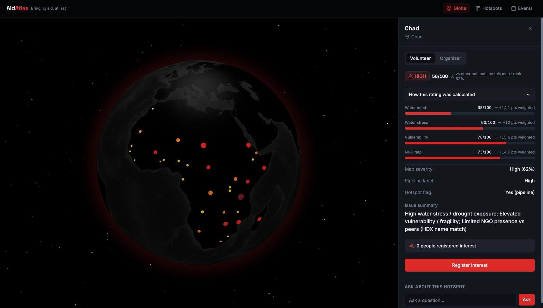This screenshot has height=308, width=543.
Task: Close the Chad details panel
Action: [530, 28]
